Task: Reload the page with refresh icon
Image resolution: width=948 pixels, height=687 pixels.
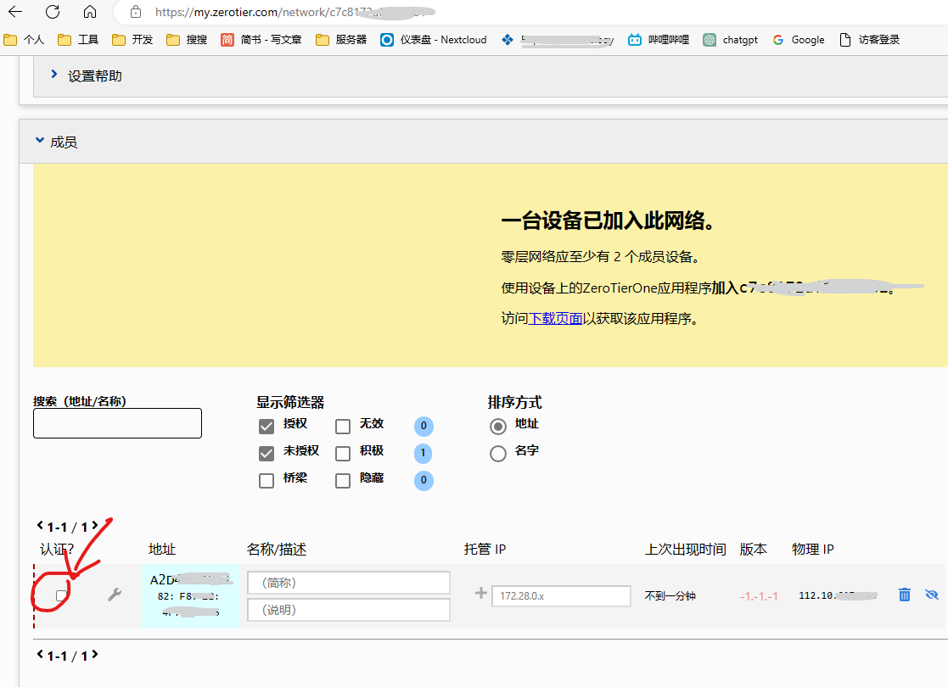Action: click(x=53, y=12)
